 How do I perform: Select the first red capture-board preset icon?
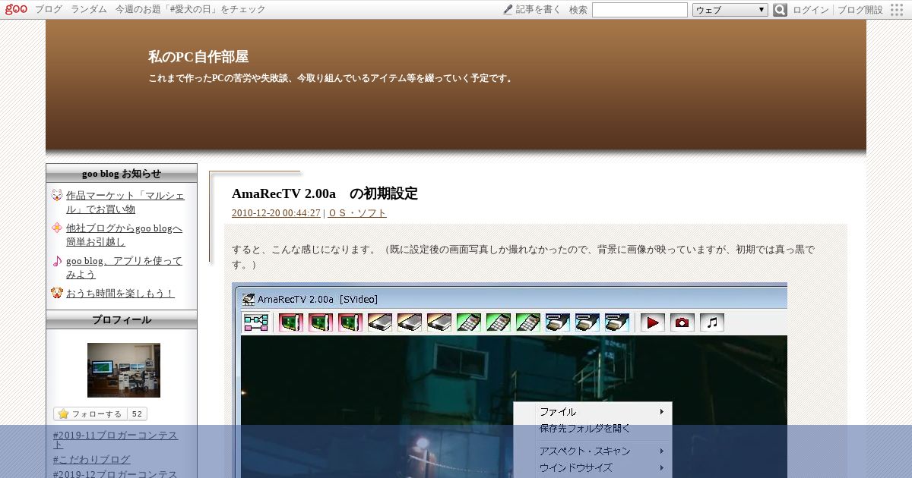[x=291, y=322]
